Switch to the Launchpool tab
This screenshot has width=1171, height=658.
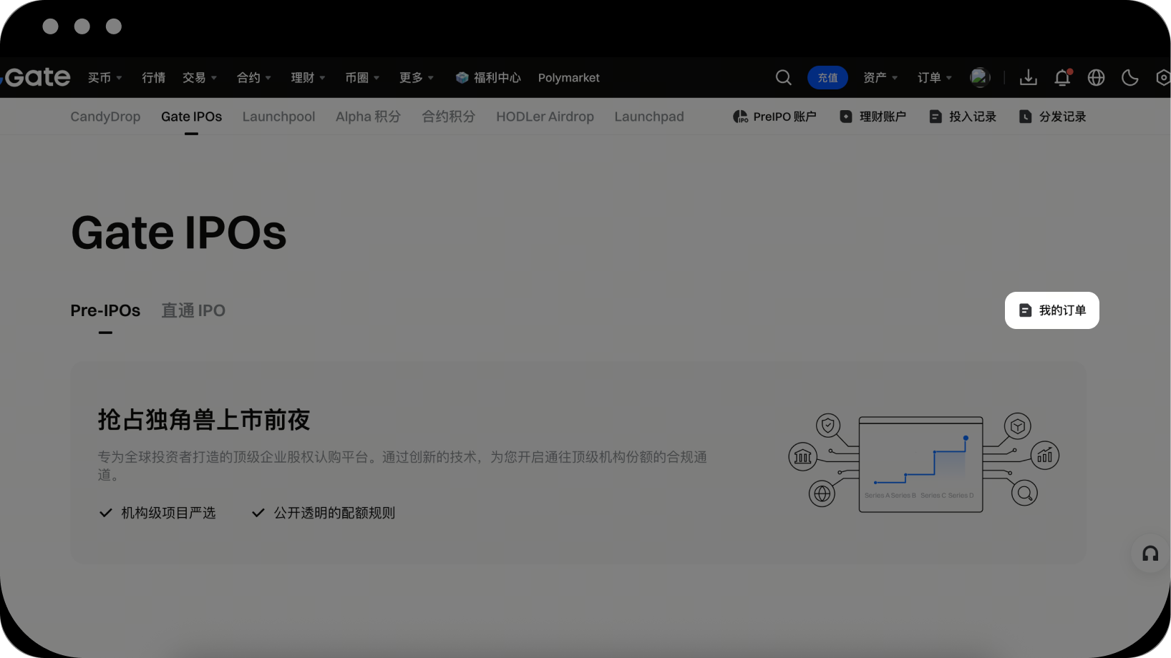coord(278,117)
